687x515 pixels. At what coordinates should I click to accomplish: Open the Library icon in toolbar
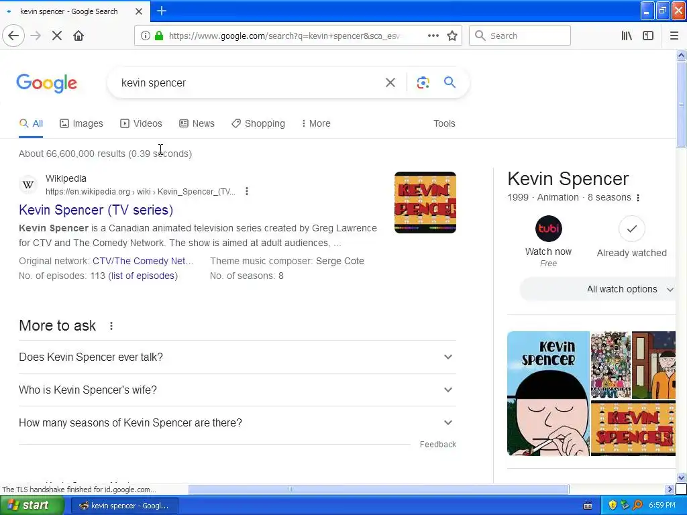[x=627, y=36]
